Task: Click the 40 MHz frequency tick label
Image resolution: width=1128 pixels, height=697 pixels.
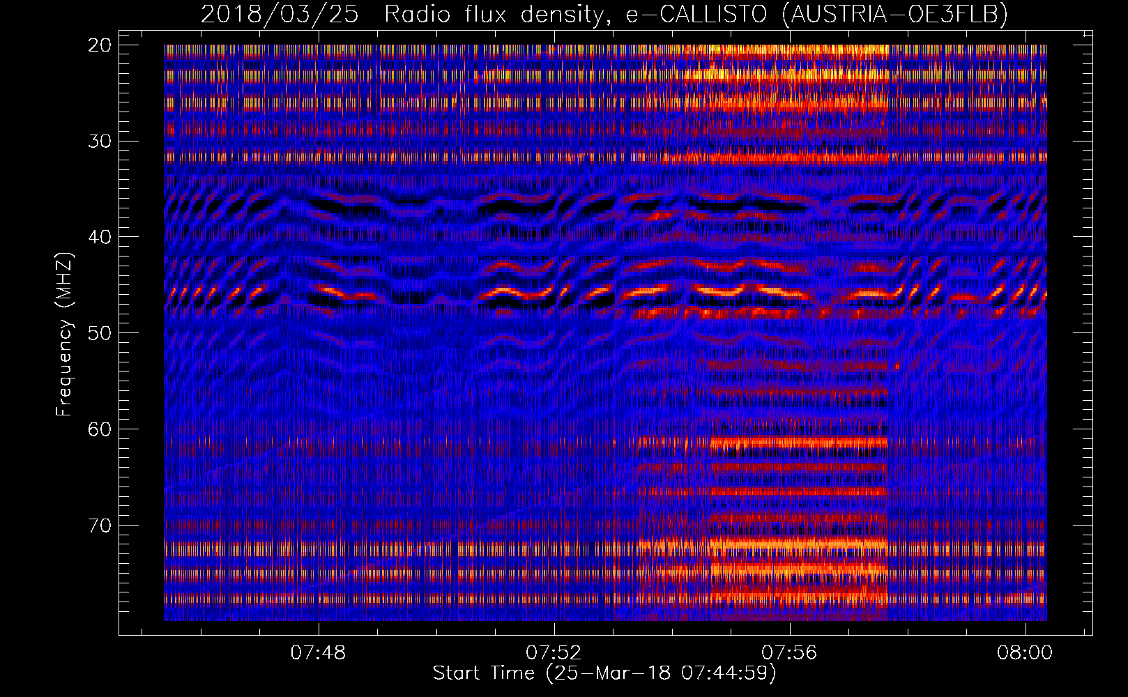Action: [100, 237]
